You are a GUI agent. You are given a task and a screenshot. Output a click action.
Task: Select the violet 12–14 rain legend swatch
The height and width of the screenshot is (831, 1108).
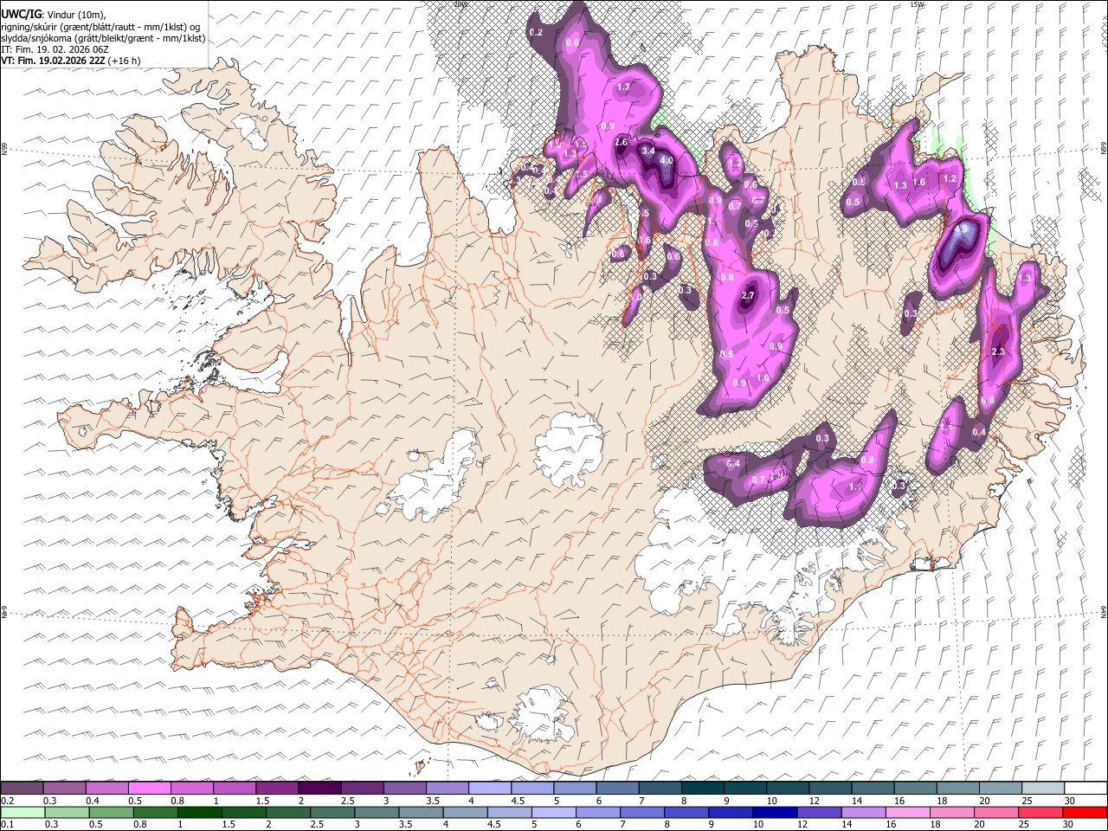[x=819, y=812]
